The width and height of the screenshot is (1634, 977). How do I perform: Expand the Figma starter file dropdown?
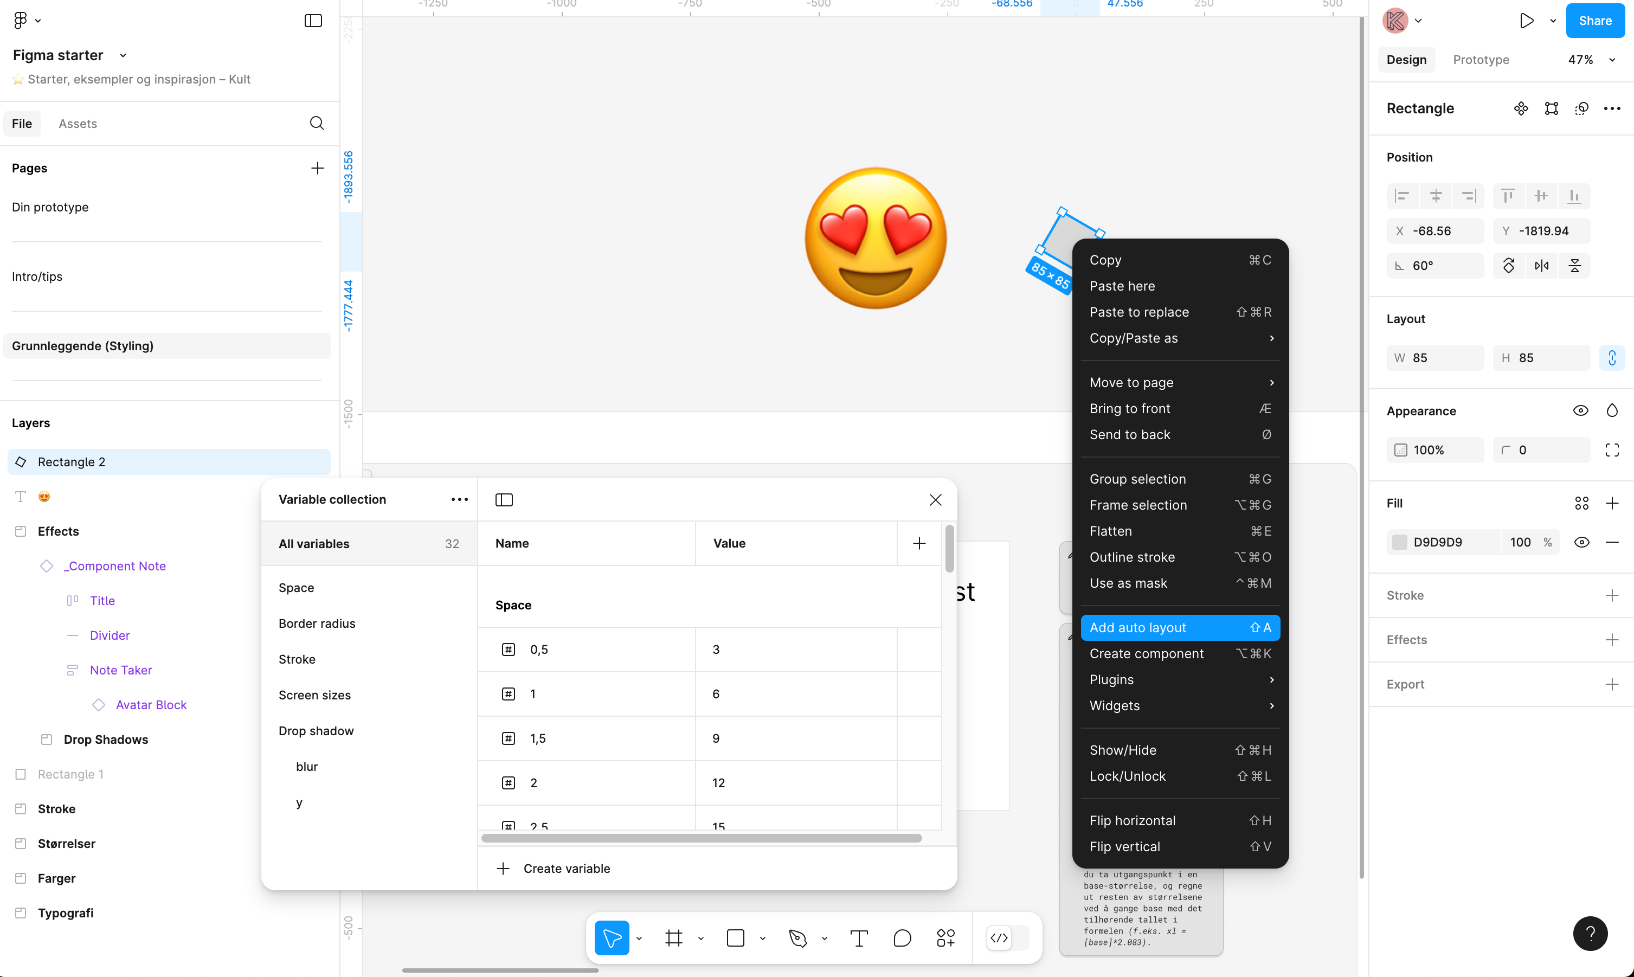click(x=123, y=55)
